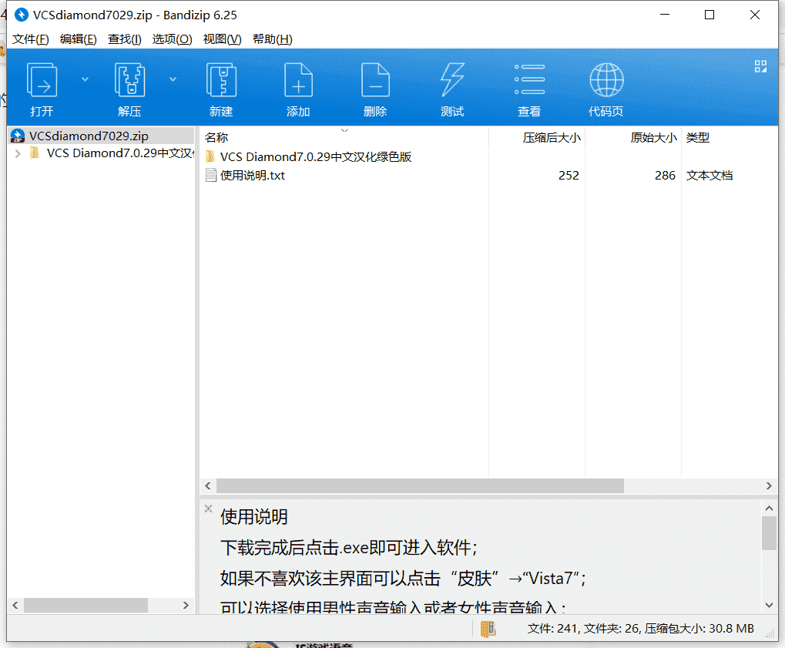This screenshot has height=648, width=785.
Task: Click the text file icon of 使用说明.txt
Action: point(211,175)
